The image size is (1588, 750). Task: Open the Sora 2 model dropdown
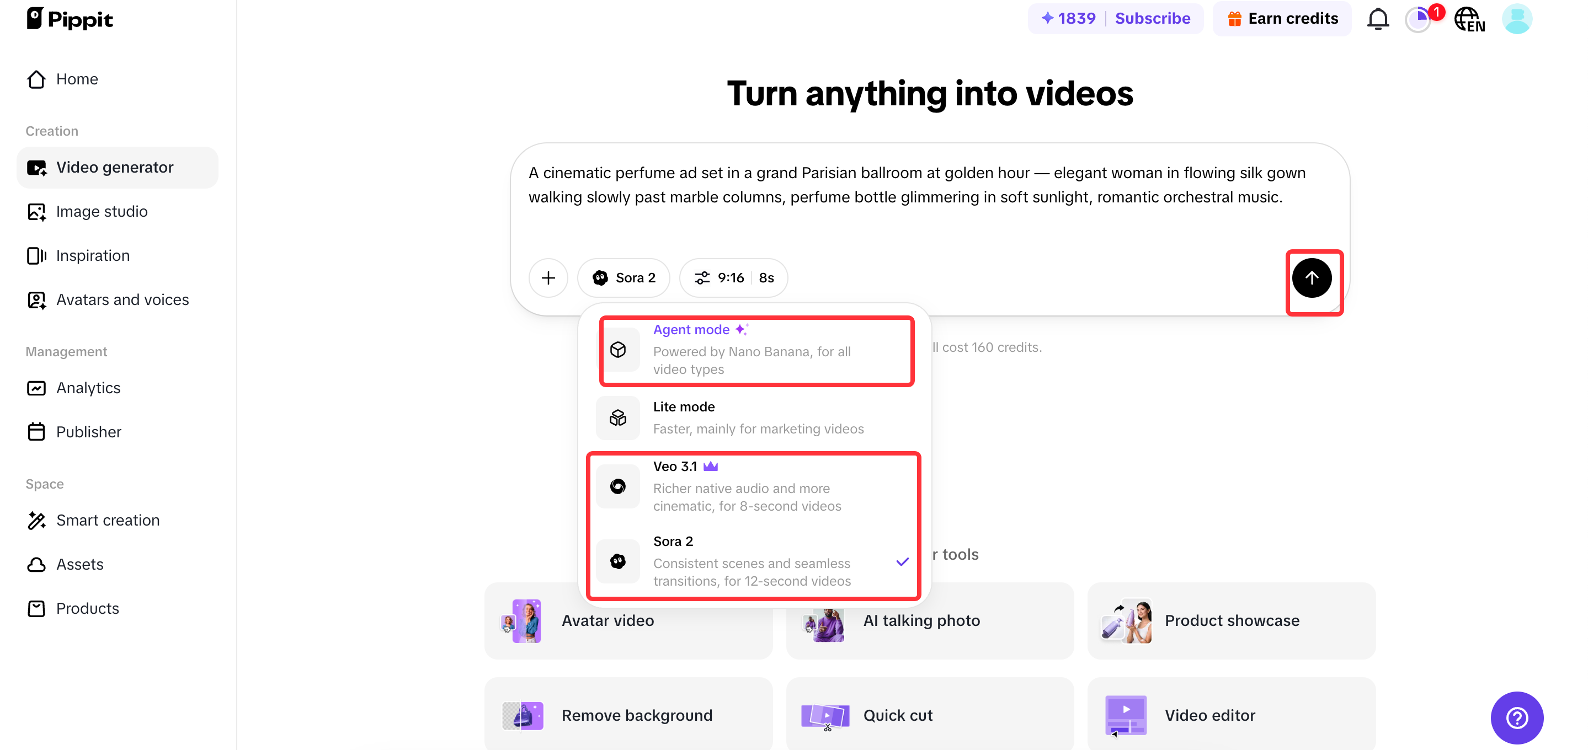coord(624,278)
